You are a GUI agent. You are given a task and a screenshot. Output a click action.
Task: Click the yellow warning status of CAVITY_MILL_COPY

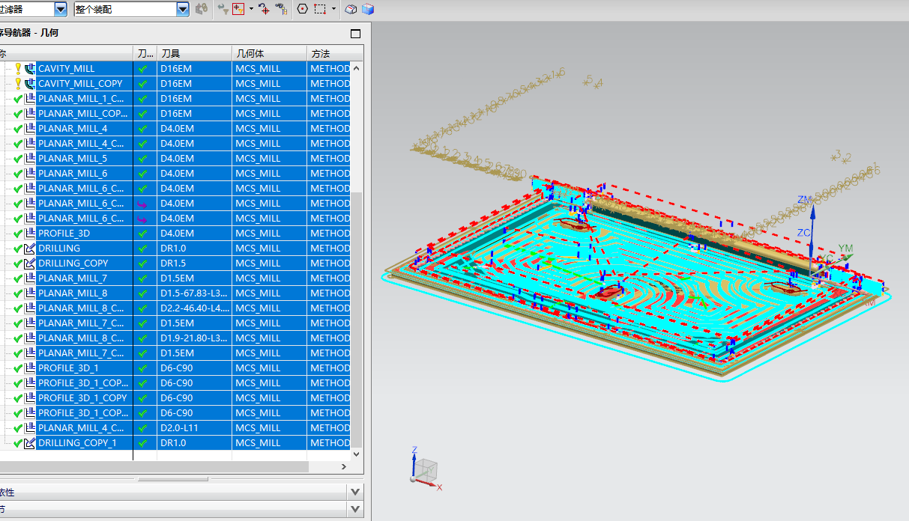coord(18,83)
